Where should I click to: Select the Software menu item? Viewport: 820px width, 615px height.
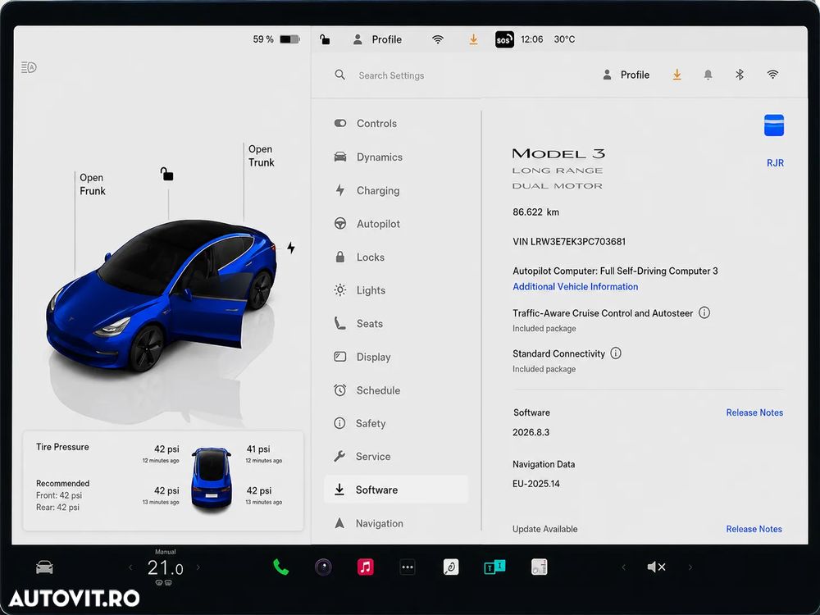(396, 490)
